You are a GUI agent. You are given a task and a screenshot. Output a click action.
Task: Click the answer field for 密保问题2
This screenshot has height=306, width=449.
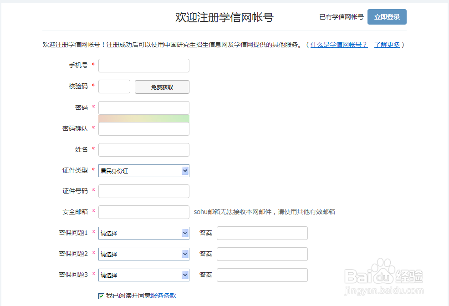(262, 254)
